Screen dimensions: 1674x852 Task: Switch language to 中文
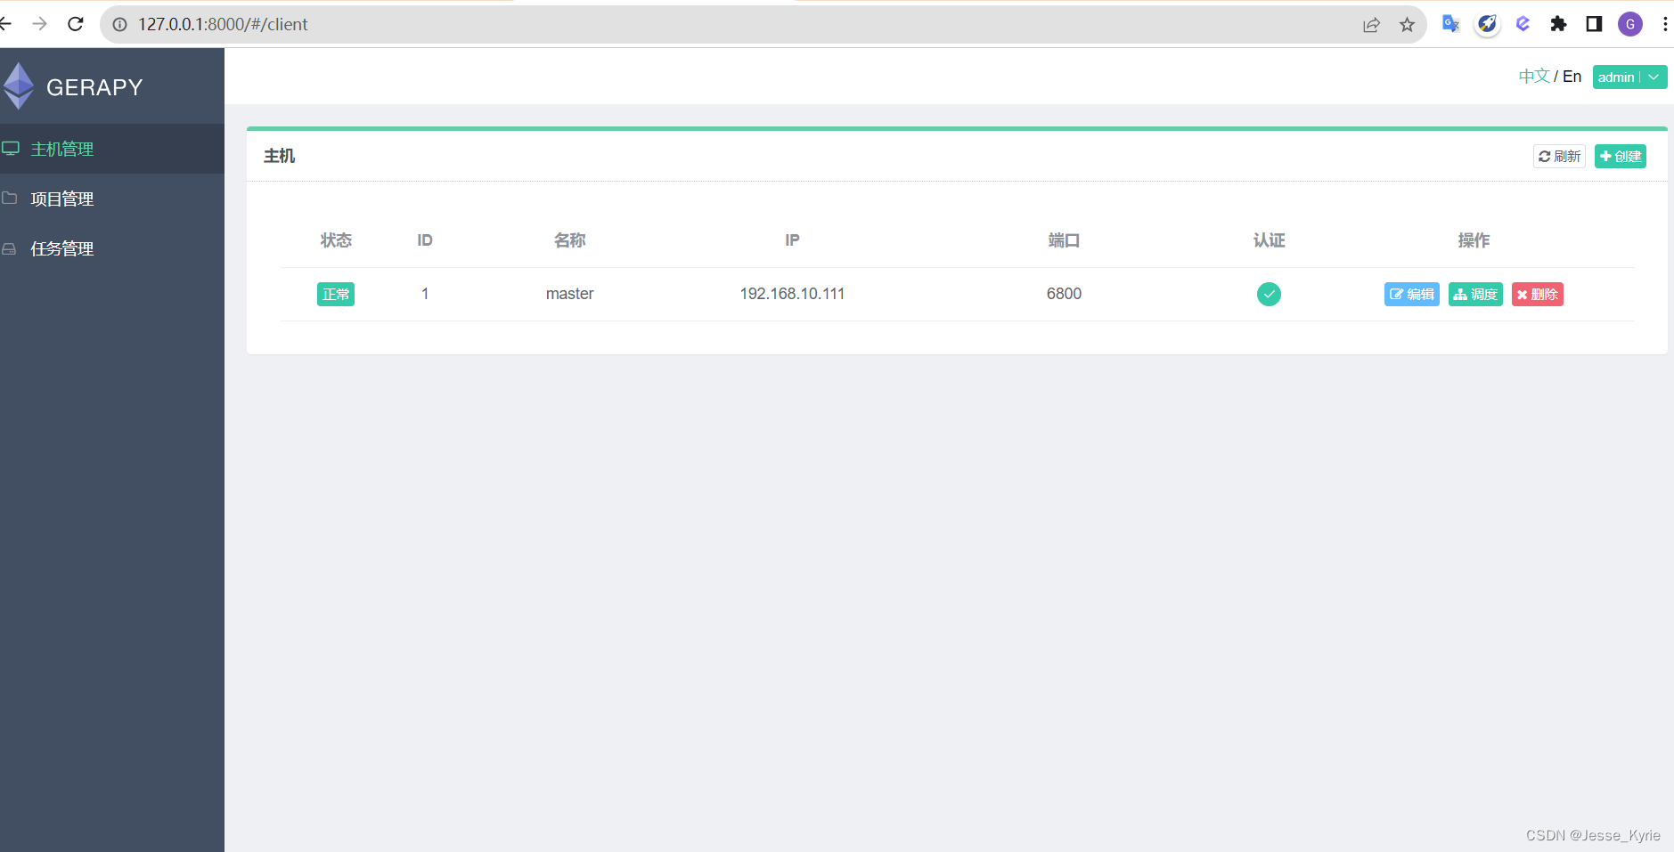pos(1534,77)
